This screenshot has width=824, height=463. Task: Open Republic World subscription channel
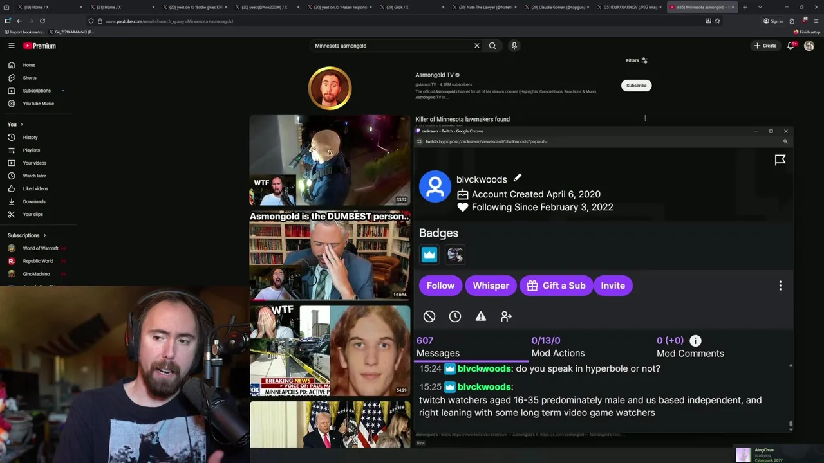[x=37, y=261]
